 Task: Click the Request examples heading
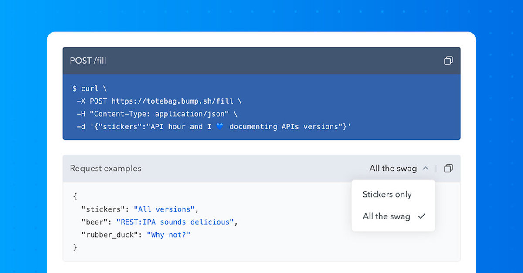tap(105, 168)
